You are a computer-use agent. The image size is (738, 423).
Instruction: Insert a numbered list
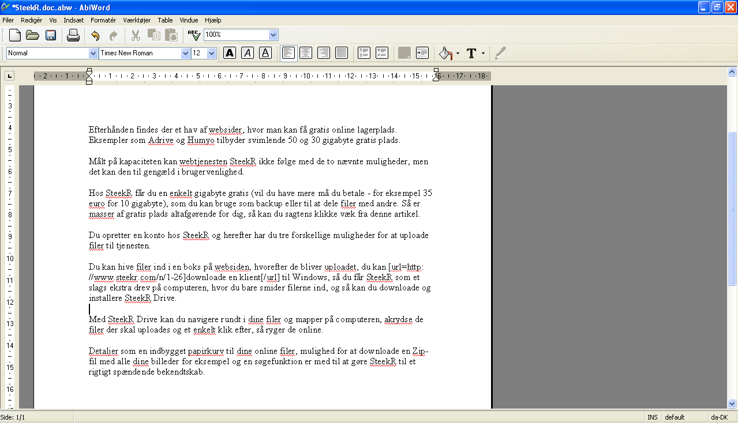[364, 53]
